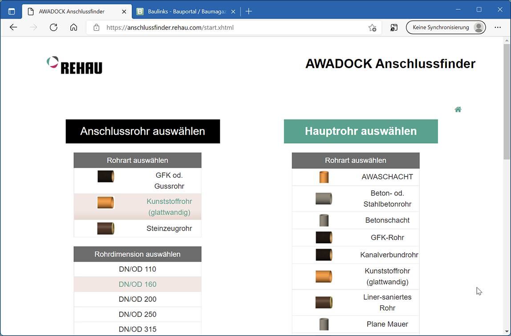
Task: Click the AWASCHACHT pipe image
Action: click(x=324, y=177)
